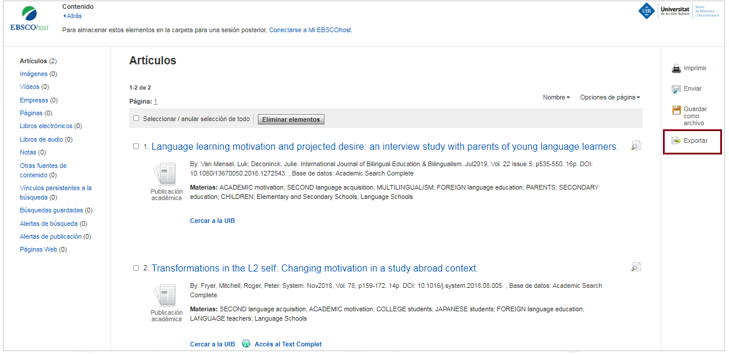The width and height of the screenshot is (729, 354).
Task: Click the Artículos heading
Action: click(153, 61)
